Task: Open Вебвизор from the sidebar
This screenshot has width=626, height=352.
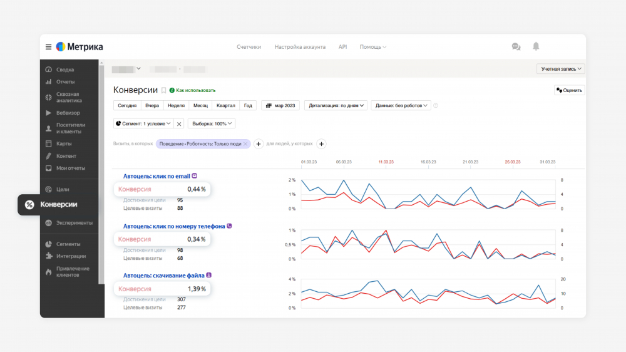Action: (x=68, y=113)
